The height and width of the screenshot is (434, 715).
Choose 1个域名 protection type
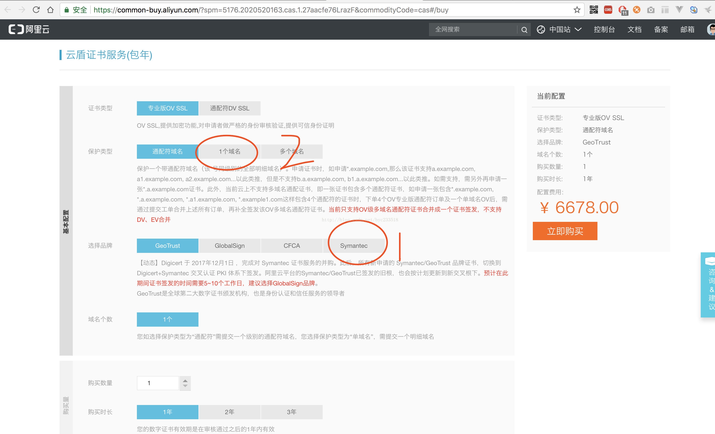coord(230,151)
